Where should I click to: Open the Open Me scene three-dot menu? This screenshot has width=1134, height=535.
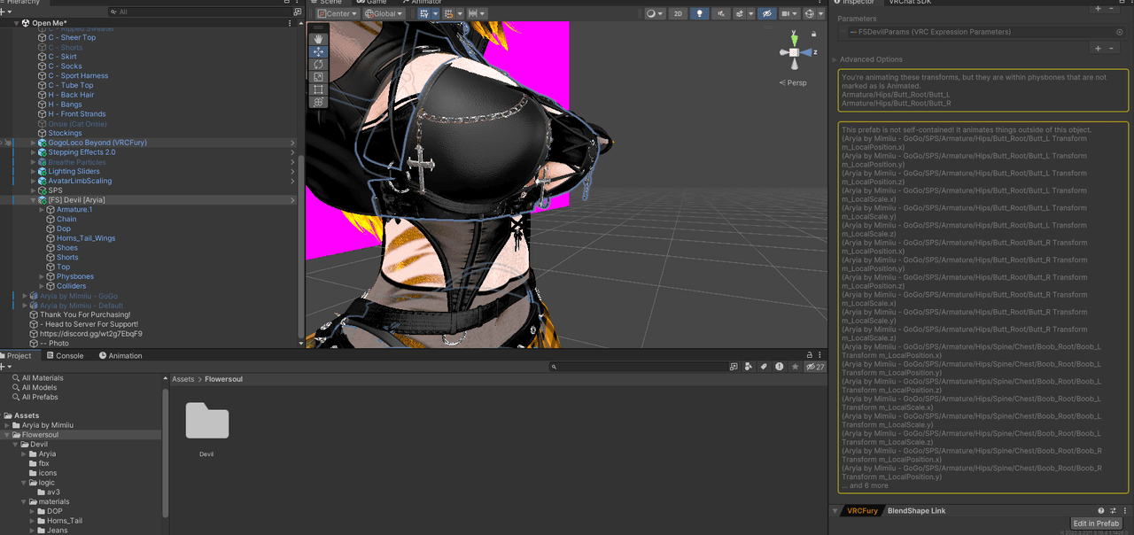(291, 23)
